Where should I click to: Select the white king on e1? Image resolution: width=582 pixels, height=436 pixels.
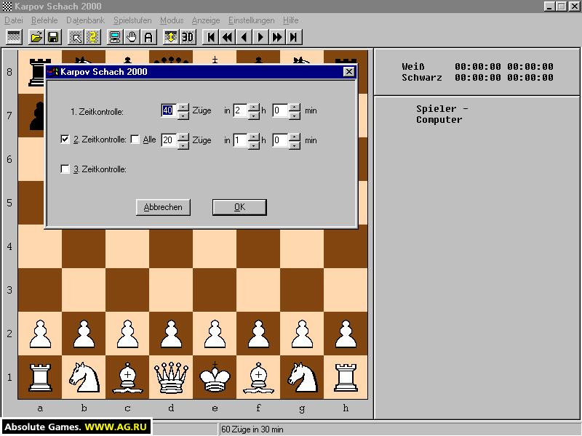215,377
